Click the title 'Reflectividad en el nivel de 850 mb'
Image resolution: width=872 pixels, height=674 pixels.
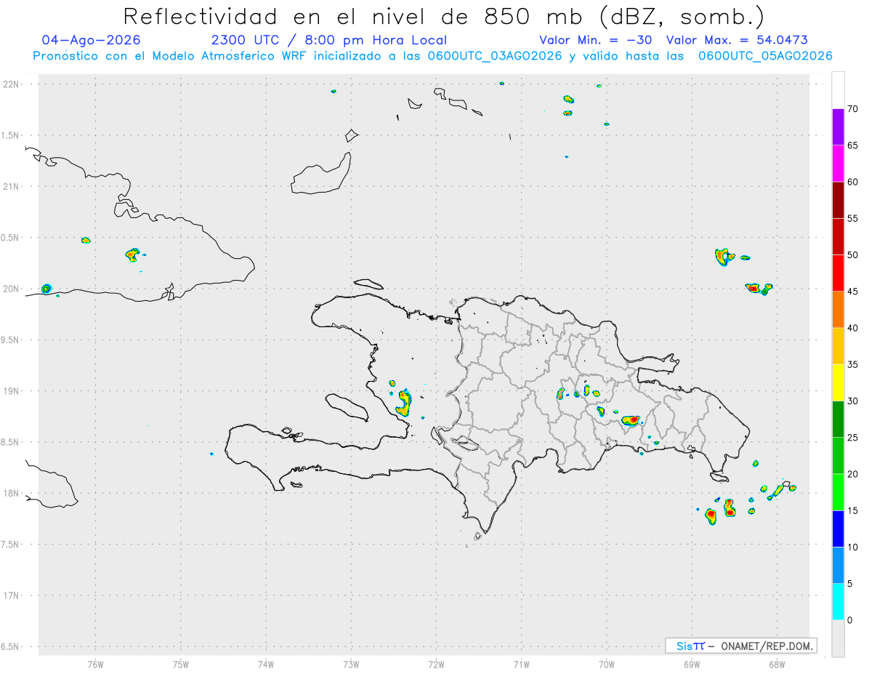(x=352, y=16)
